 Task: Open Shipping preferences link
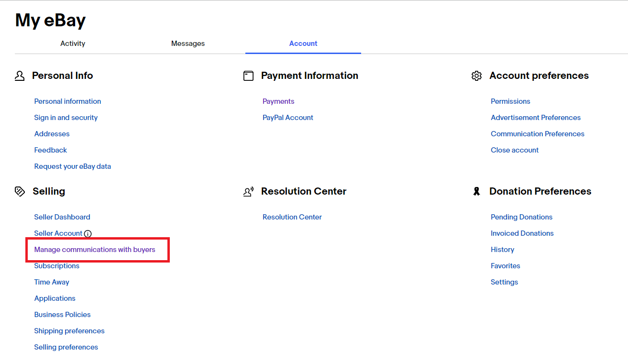tap(69, 331)
